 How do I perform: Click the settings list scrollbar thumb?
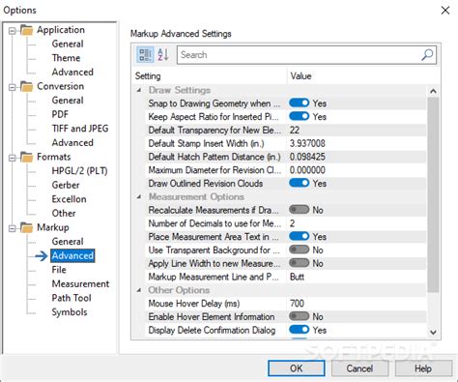pos(434,195)
